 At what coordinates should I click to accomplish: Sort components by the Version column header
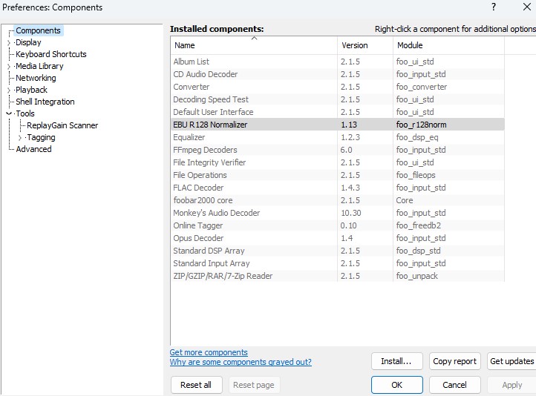[x=365, y=45]
